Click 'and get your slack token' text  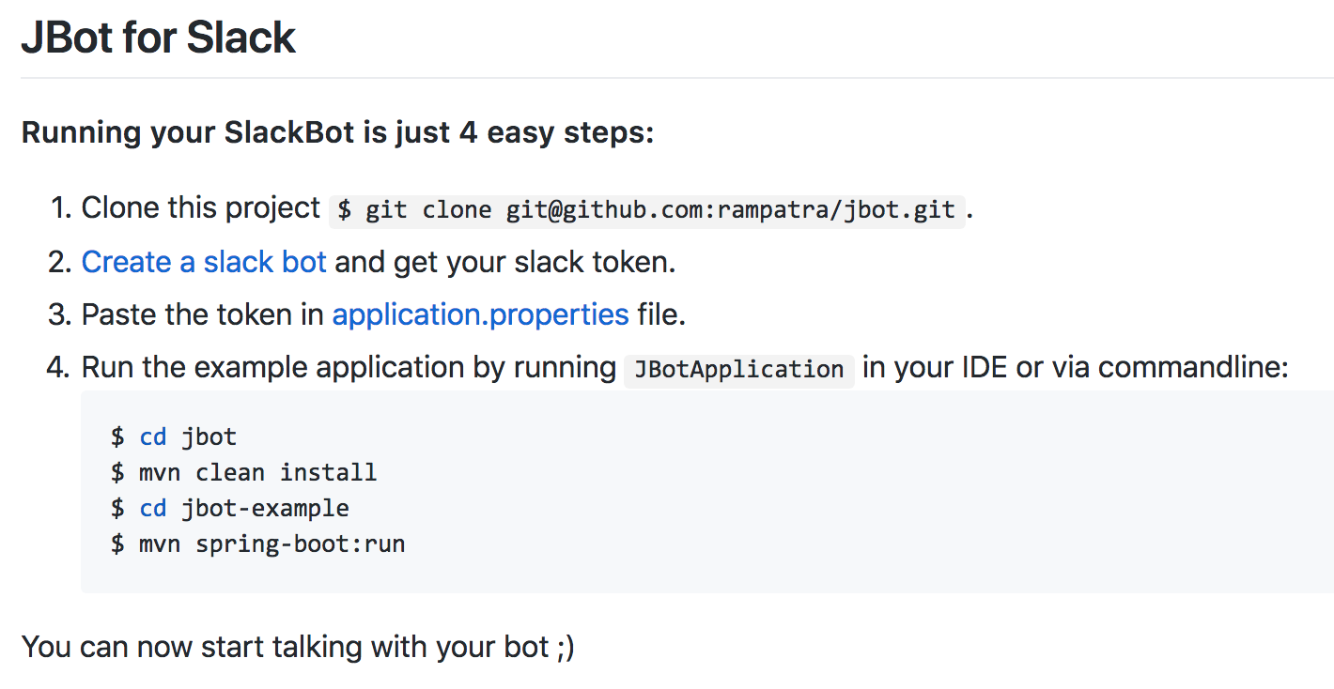(x=505, y=262)
